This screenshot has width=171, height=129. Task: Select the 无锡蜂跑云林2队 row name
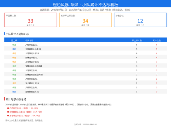tap(32, 92)
